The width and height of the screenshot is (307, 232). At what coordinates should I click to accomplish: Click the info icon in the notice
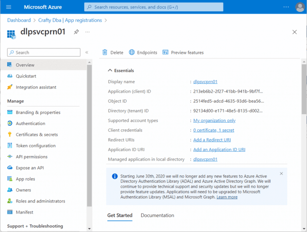coord(115,176)
